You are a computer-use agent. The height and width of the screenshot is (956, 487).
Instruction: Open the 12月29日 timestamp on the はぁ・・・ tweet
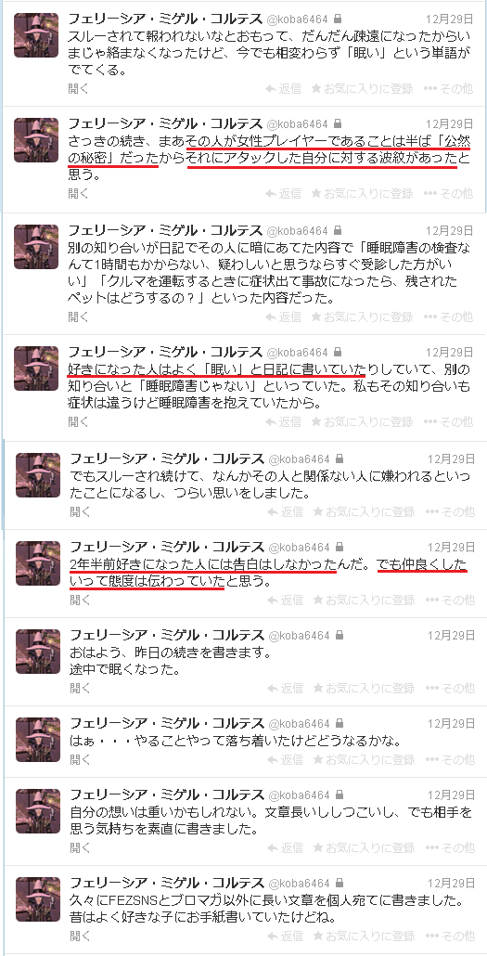pos(451,723)
